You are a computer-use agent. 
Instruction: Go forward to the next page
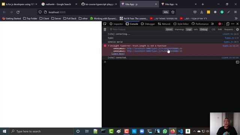pos(11,12)
